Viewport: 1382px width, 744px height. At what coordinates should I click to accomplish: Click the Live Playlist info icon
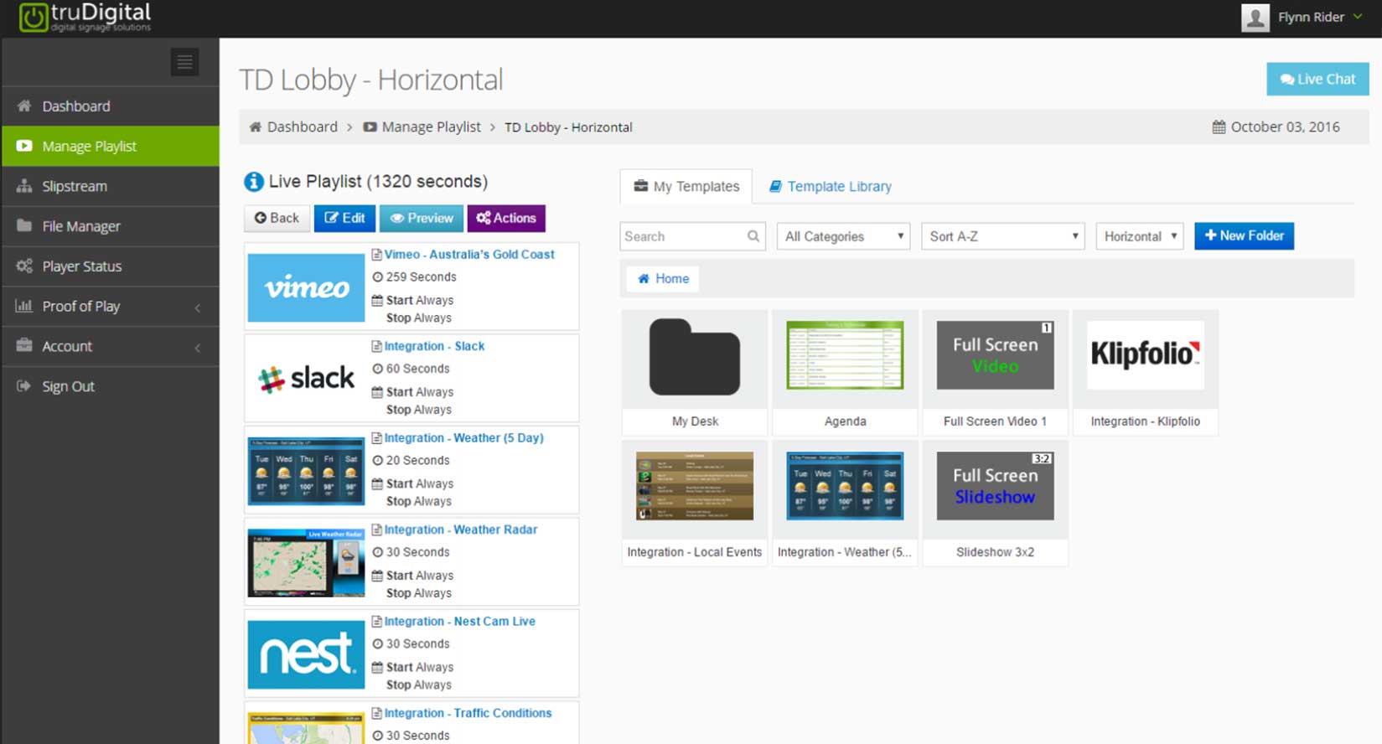pyautogui.click(x=253, y=182)
